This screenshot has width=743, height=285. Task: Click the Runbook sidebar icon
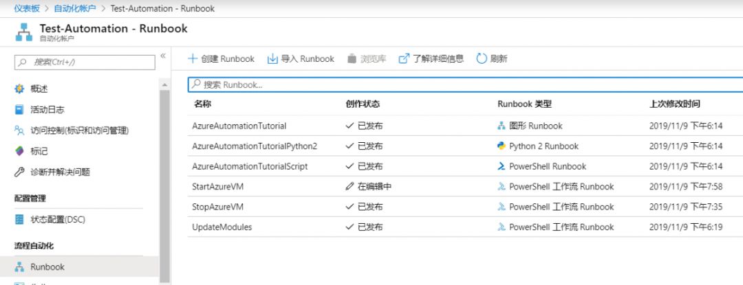(x=19, y=267)
